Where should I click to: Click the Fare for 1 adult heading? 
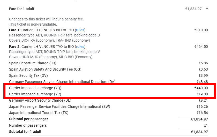tap(21, 9)
